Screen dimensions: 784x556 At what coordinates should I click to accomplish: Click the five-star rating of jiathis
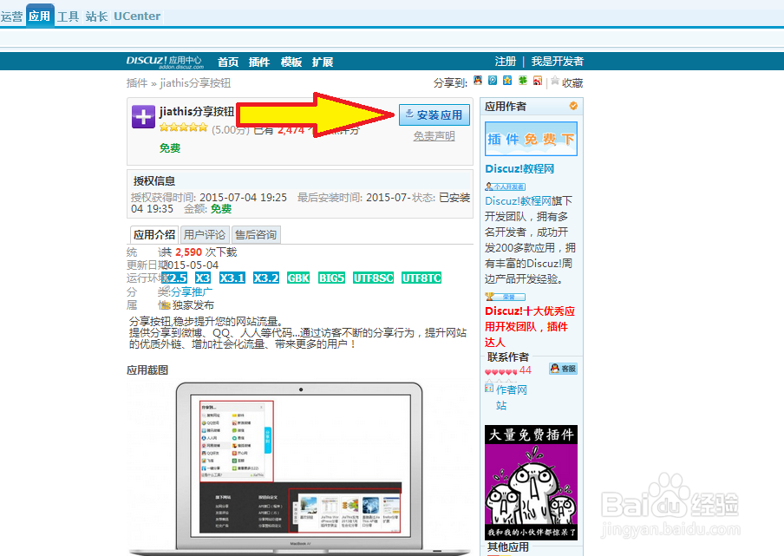183,128
